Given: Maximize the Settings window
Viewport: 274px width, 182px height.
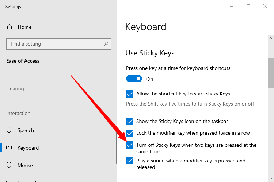Looking at the screenshot, I should pos(248,6).
